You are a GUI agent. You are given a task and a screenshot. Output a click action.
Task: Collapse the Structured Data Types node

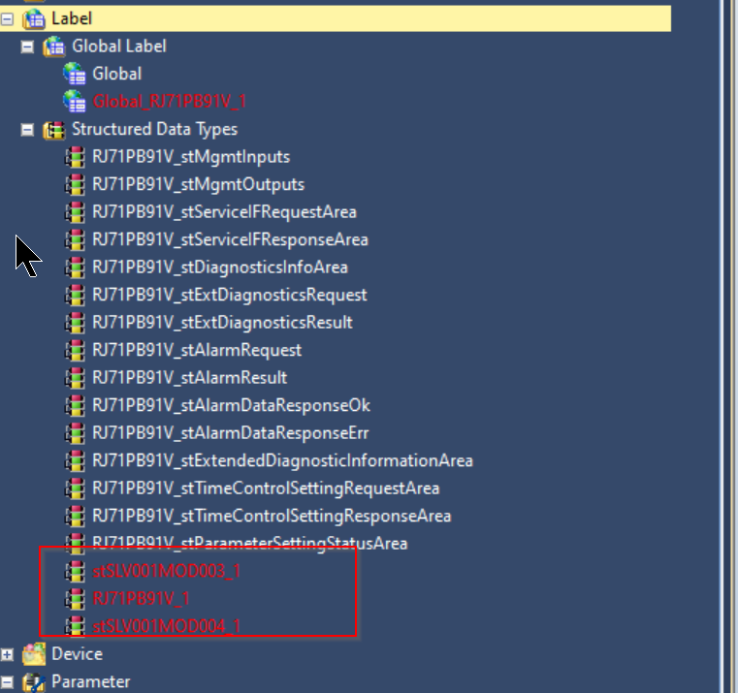[x=27, y=129]
